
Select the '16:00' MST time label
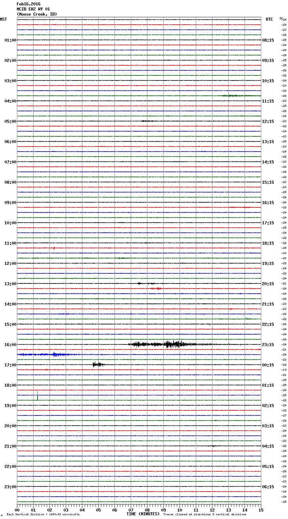(x=11, y=345)
